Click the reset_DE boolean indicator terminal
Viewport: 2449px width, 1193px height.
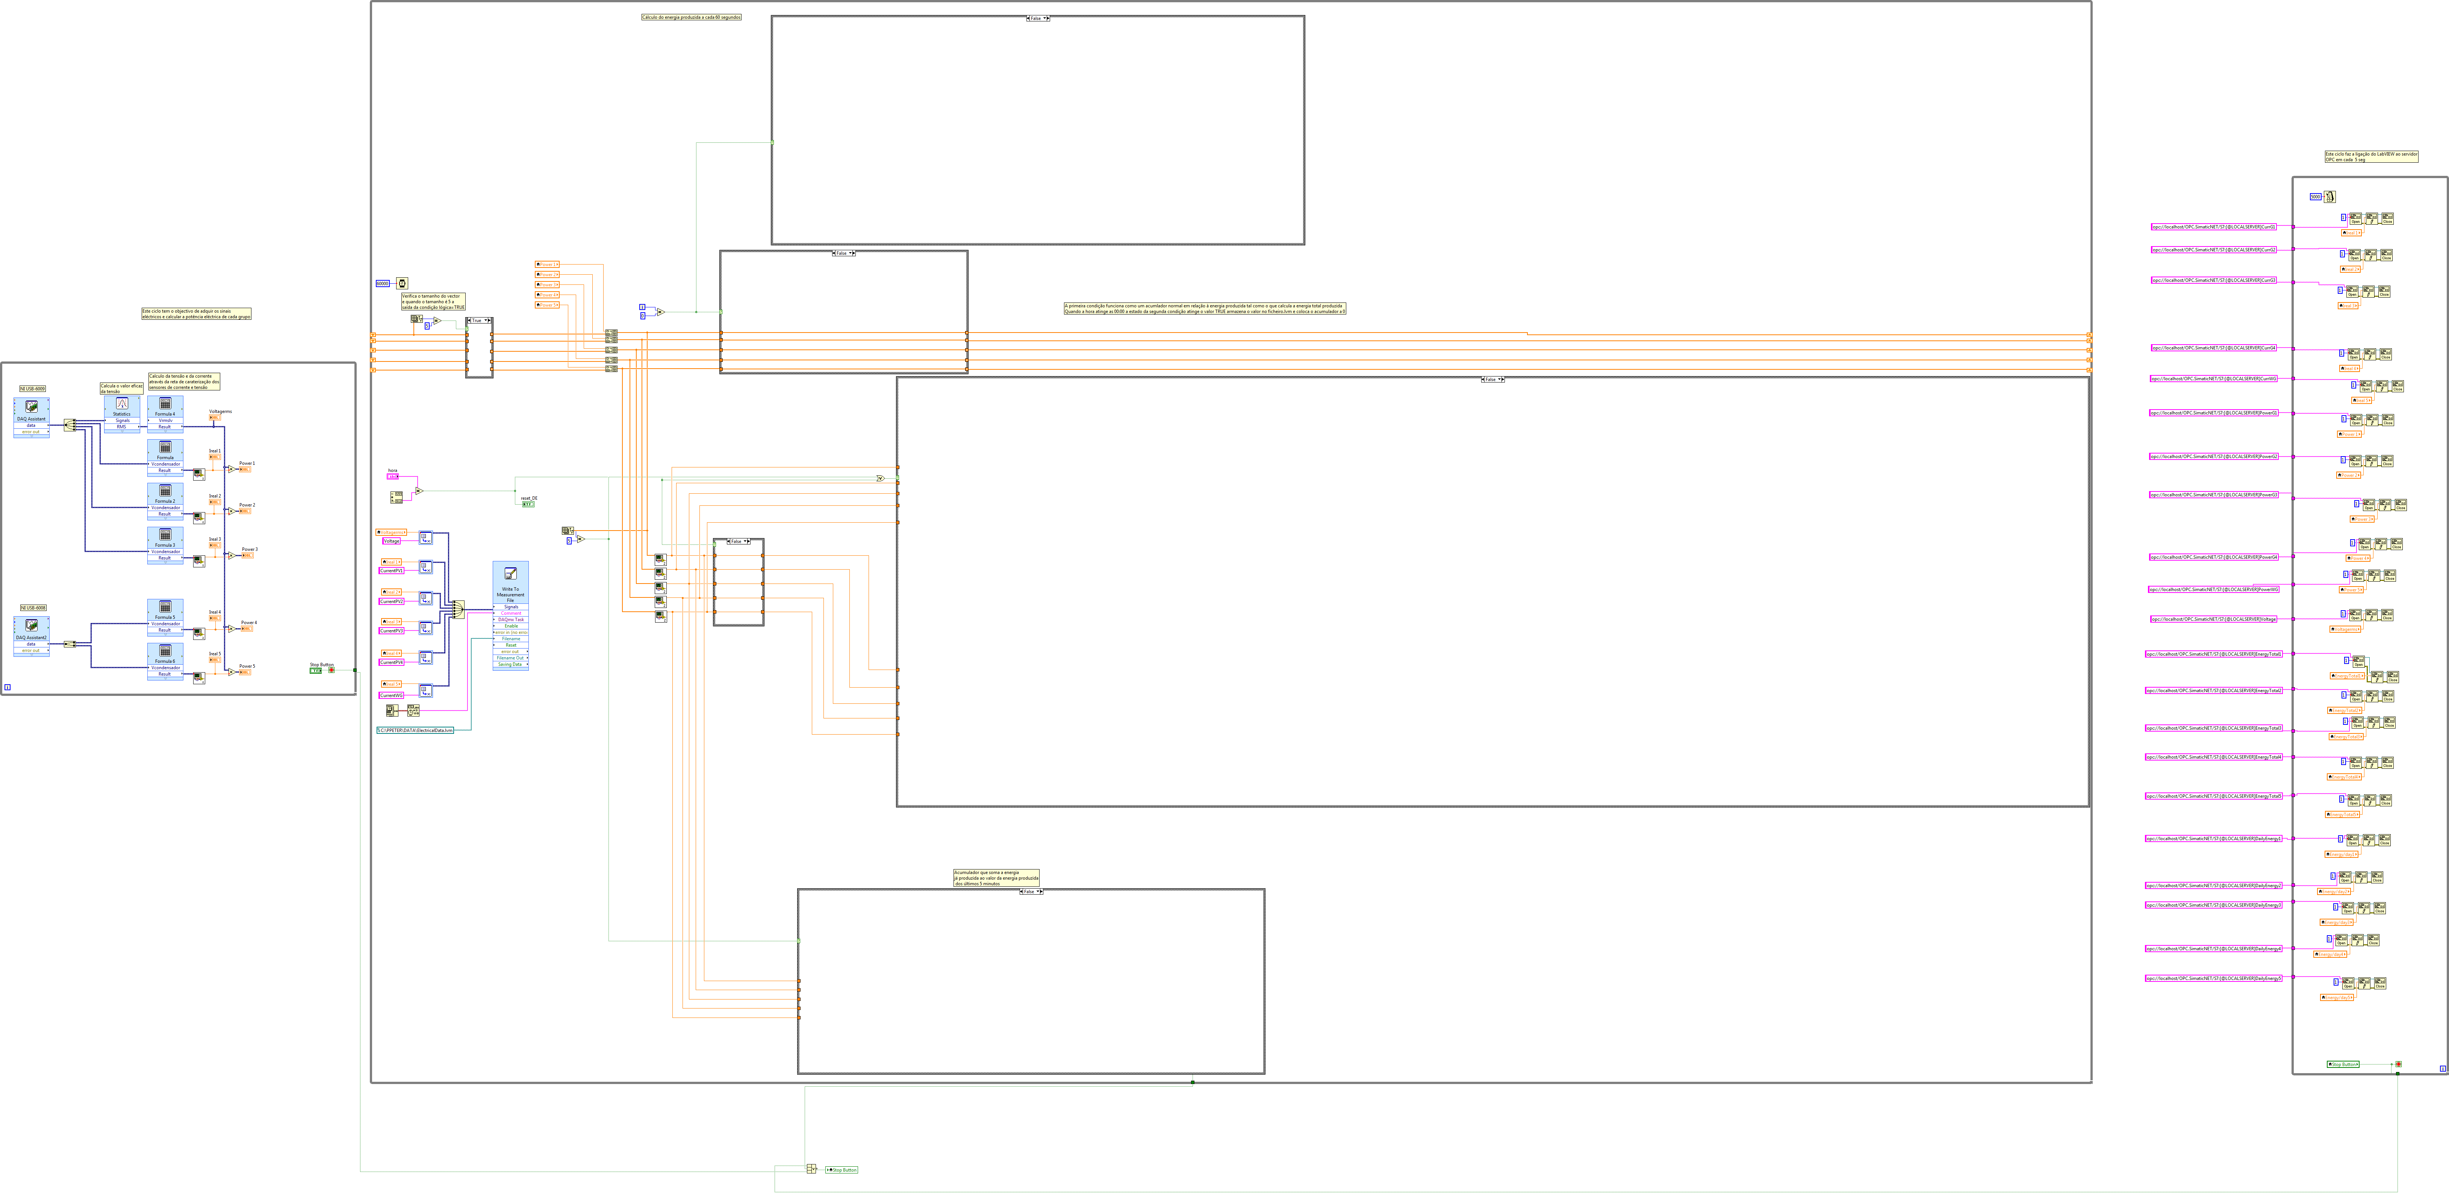528,504
